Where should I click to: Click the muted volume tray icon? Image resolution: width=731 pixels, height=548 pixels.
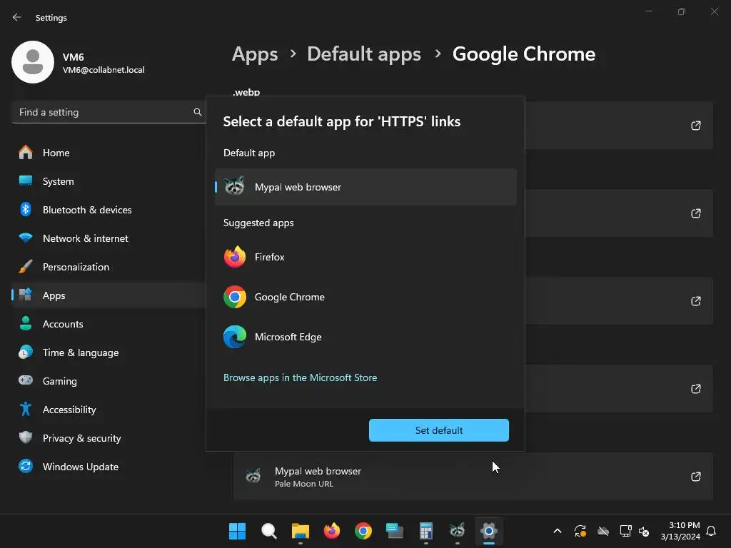644,531
